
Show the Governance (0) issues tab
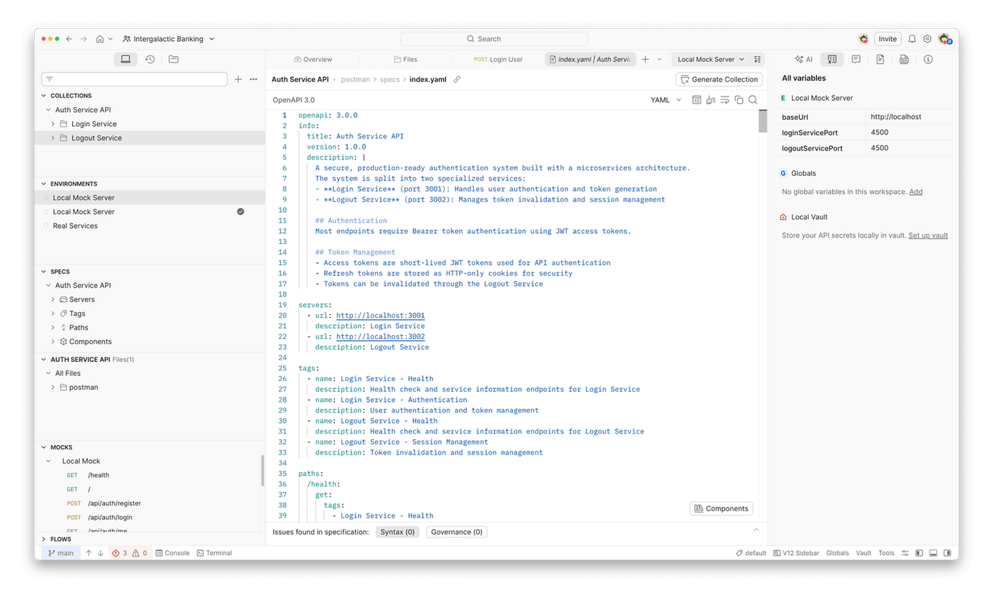[457, 532]
